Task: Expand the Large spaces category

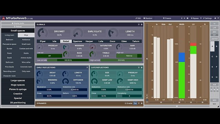Action: pos(18,80)
